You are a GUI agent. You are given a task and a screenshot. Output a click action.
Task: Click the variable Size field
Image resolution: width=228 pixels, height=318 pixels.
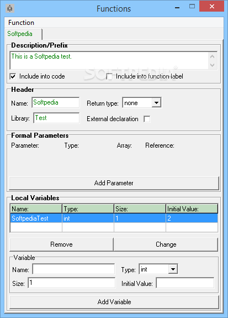pos(71,283)
